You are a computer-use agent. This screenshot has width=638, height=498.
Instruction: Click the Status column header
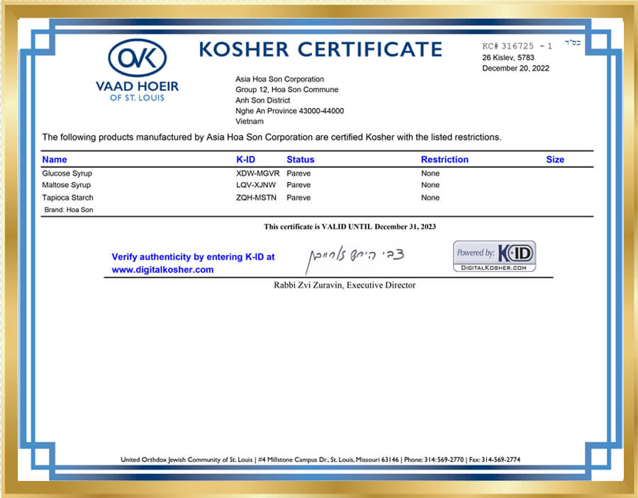[301, 159]
